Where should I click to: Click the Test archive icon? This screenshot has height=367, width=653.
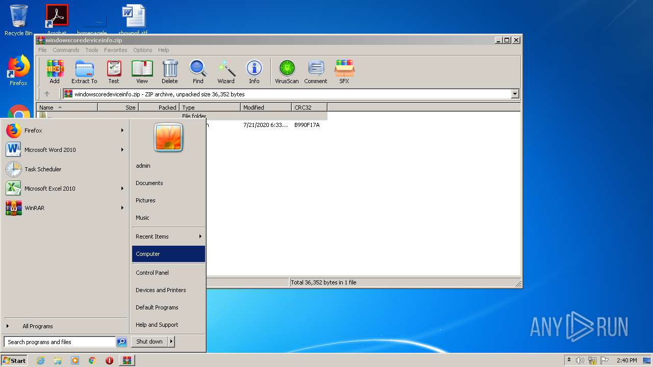[x=114, y=71]
